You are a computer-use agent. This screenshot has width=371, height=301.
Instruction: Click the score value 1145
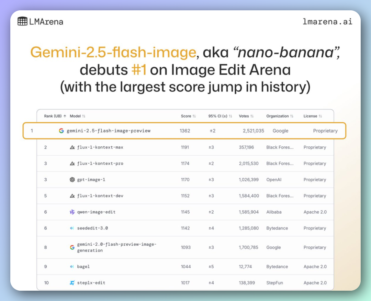[185, 212]
